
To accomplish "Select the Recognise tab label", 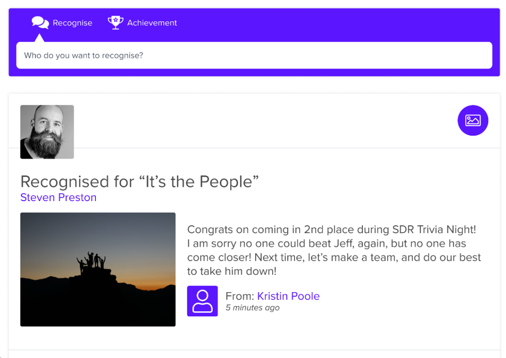I will click(72, 23).
